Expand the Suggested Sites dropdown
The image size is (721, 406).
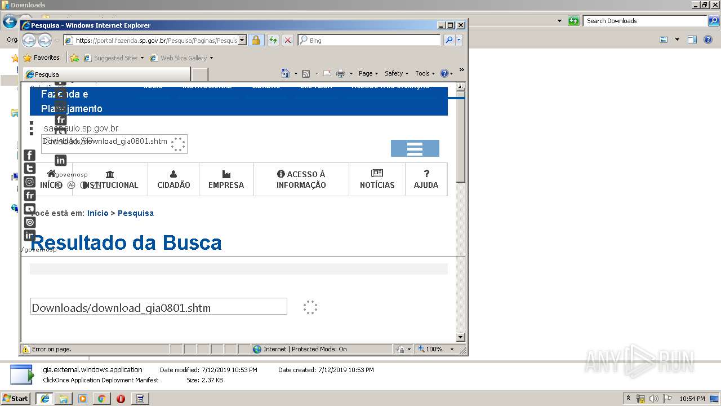point(142,58)
